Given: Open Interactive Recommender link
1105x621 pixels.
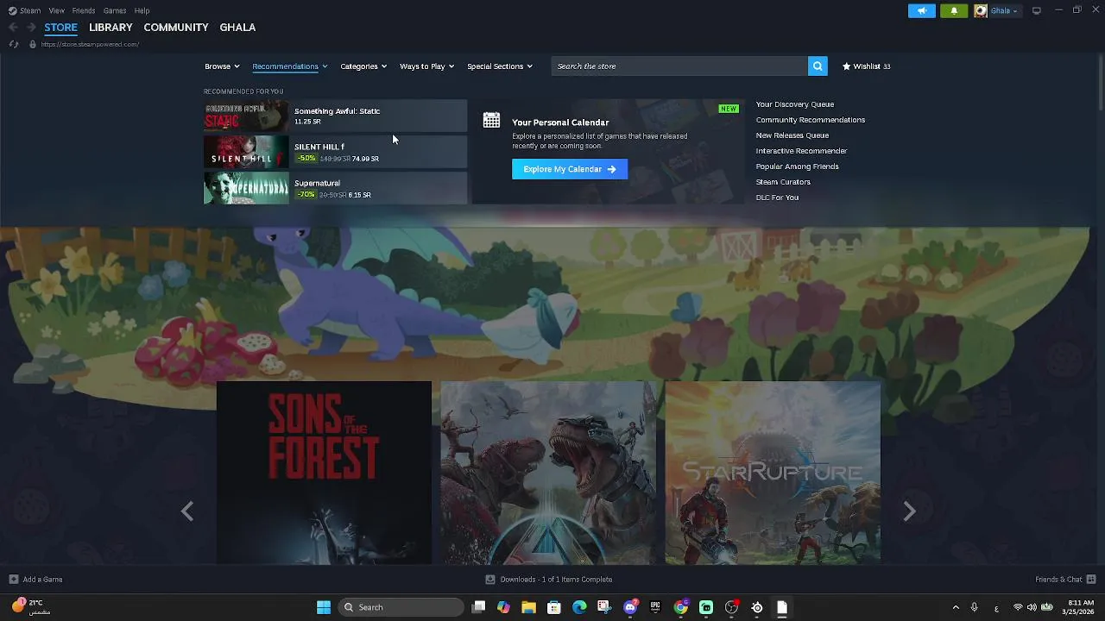Looking at the screenshot, I should coord(801,151).
